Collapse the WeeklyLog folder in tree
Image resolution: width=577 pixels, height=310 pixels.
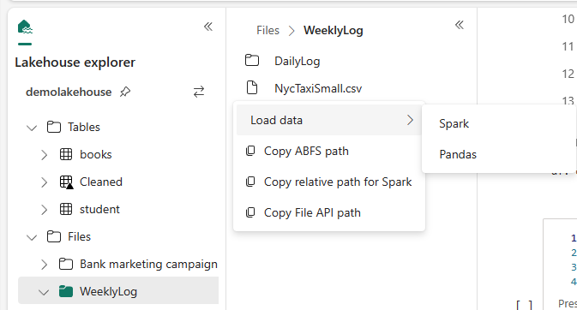[x=44, y=292]
